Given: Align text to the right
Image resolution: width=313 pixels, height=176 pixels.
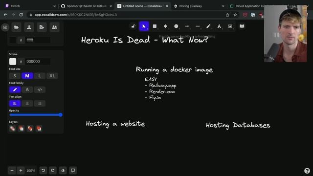Looking at the screenshot, I should click(40, 103).
